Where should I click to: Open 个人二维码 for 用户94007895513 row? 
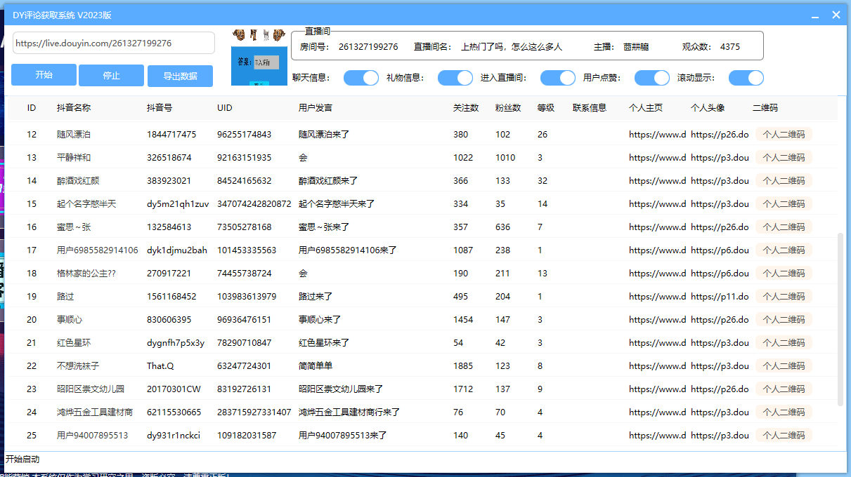pos(784,435)
